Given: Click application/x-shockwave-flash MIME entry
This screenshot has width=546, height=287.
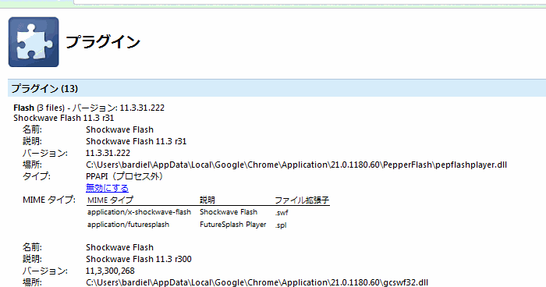Looking at the screenshot, I should click(139, 212).
